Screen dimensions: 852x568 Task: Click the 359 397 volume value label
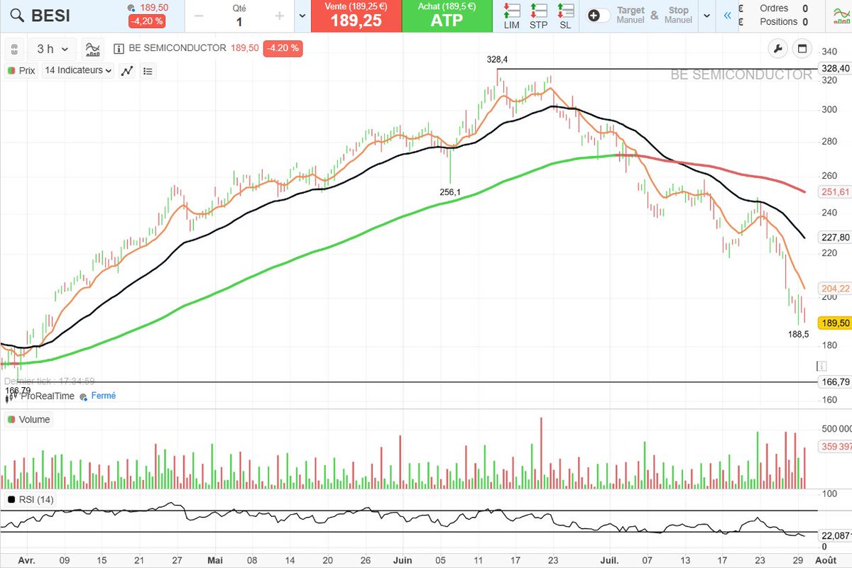point(835,447)
